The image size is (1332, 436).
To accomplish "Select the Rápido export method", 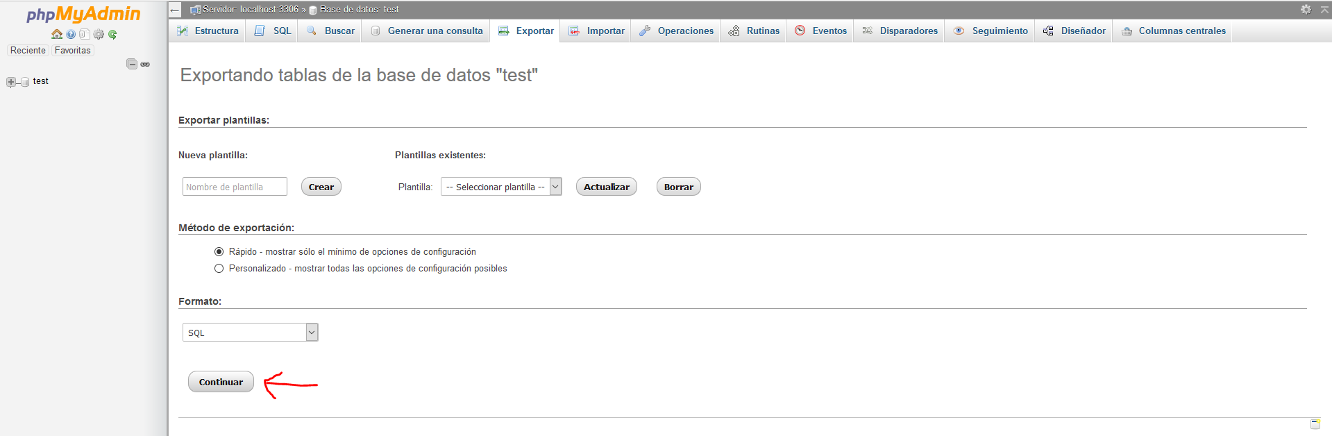I will [x=219, y=251].
